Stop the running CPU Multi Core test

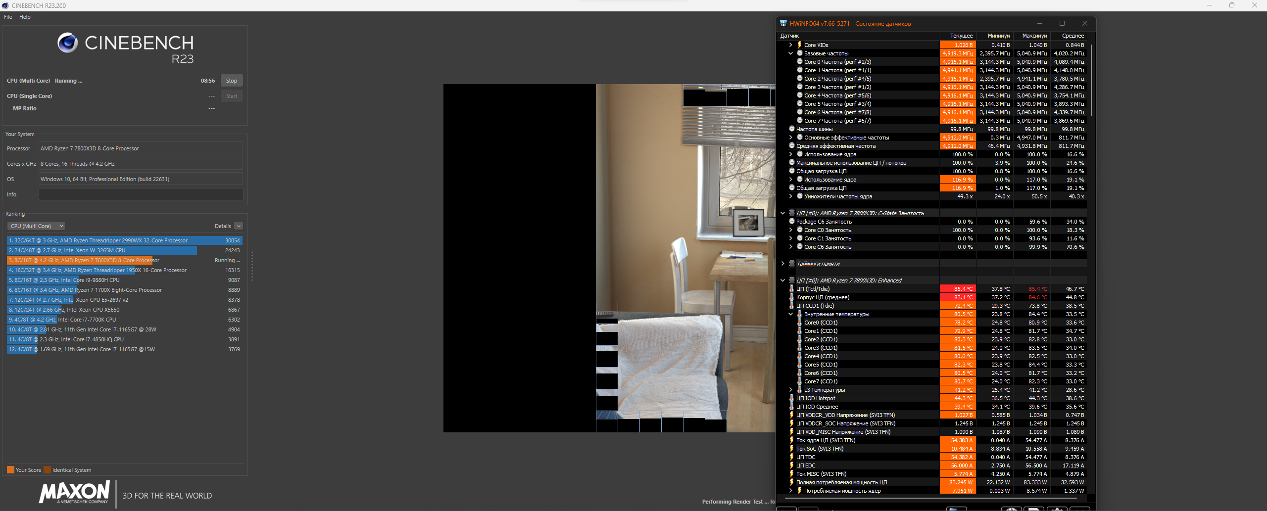(x=232, y=81)
